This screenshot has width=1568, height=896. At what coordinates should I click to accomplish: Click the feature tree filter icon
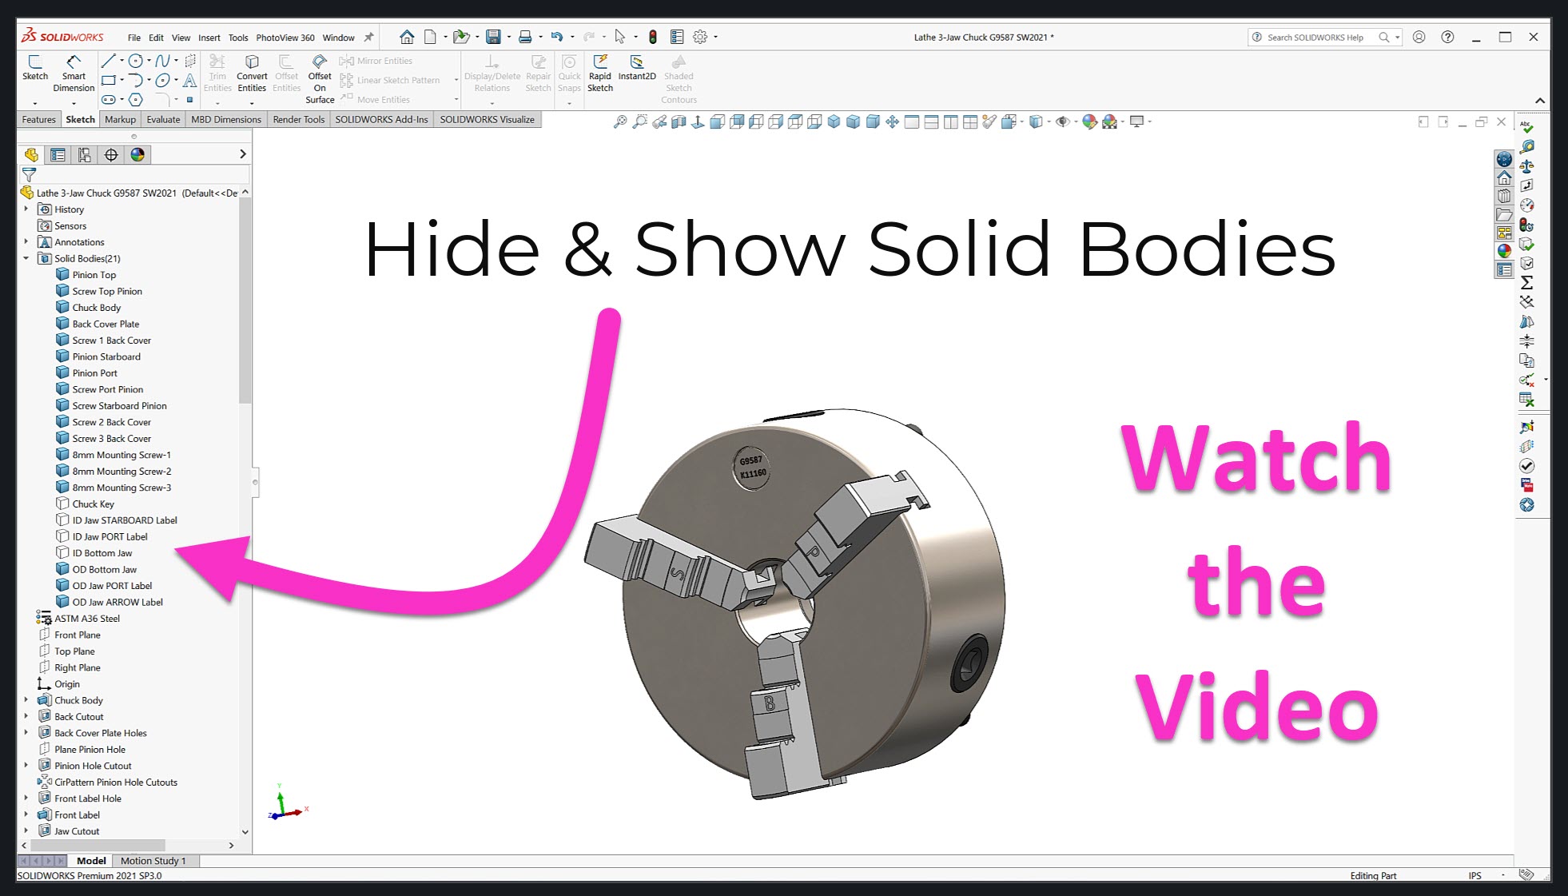click(x=30, y=174)
